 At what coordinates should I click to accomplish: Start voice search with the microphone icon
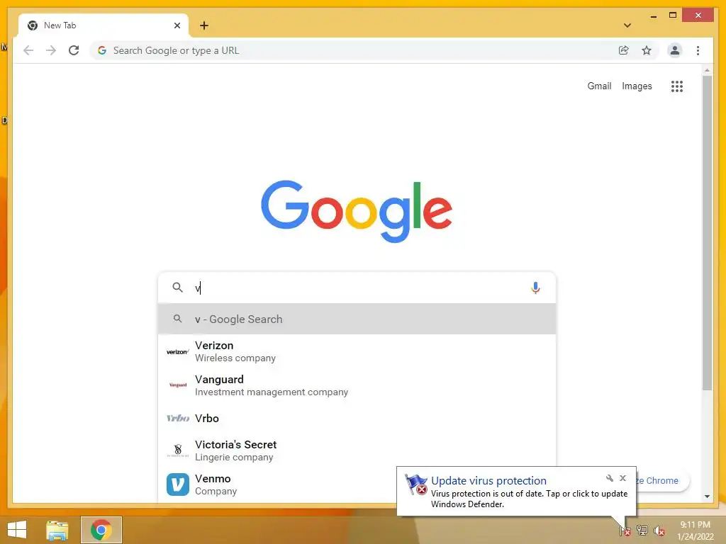[x=535, y=288]
